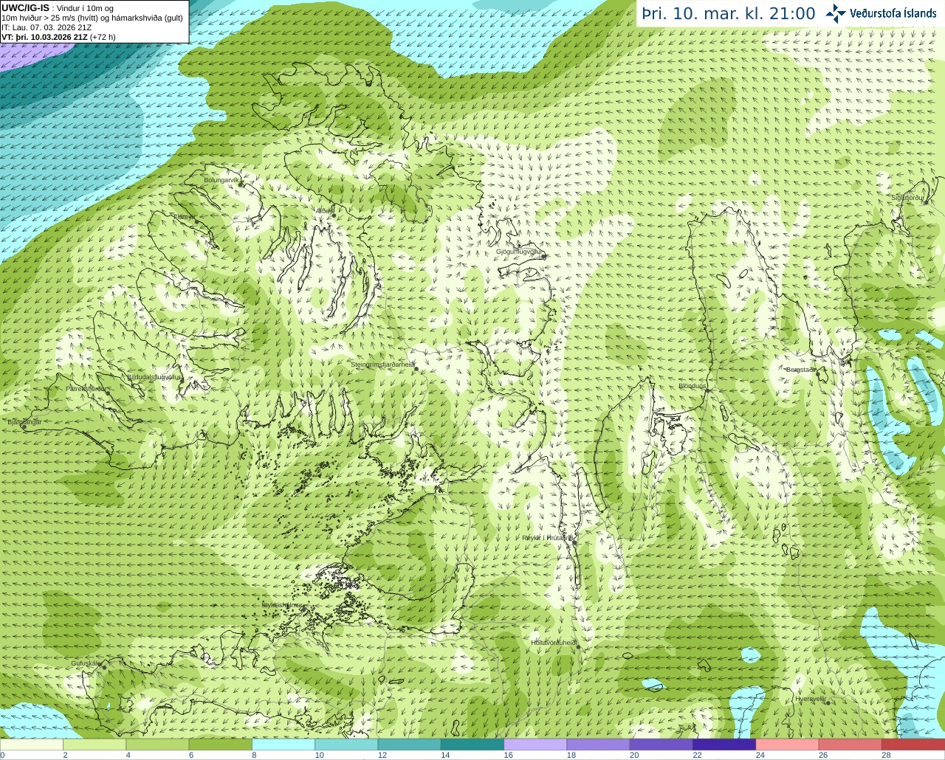Click the legend value '28'

[886, 755]
